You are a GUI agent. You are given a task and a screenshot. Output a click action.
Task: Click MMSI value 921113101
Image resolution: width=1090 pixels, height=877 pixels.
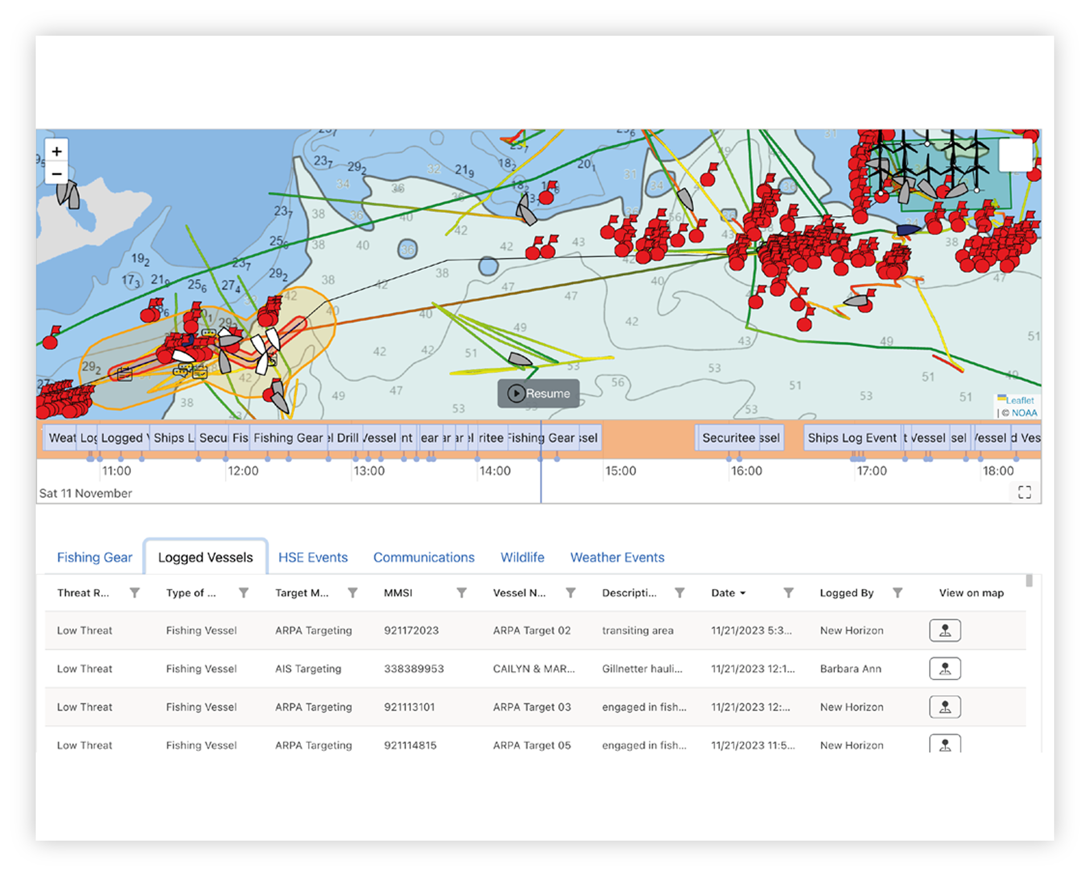409,707
